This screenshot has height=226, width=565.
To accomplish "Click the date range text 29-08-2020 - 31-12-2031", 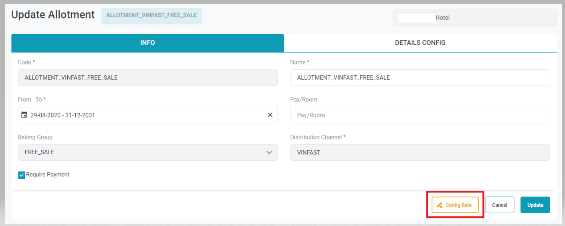I will click(x=63, y=115).
